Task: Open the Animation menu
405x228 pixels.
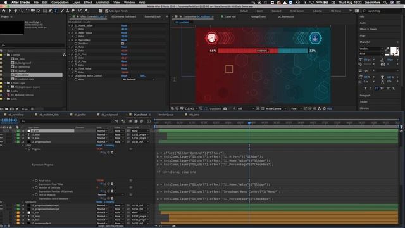Action: pyautogui.click(x=103, y=3)
